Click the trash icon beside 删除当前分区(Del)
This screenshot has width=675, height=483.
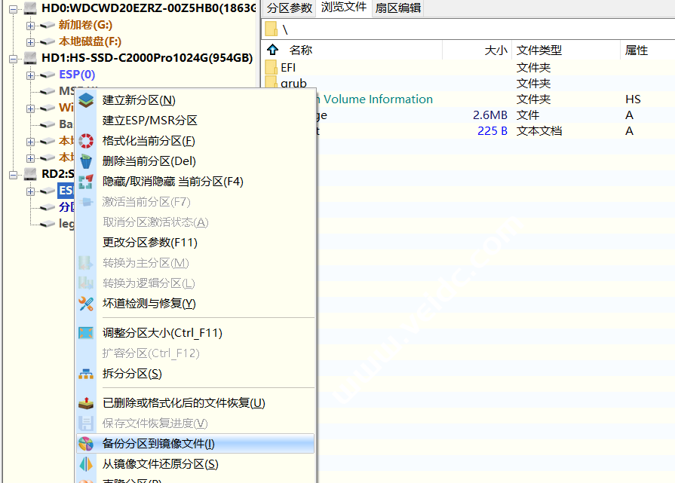(87, 161)
